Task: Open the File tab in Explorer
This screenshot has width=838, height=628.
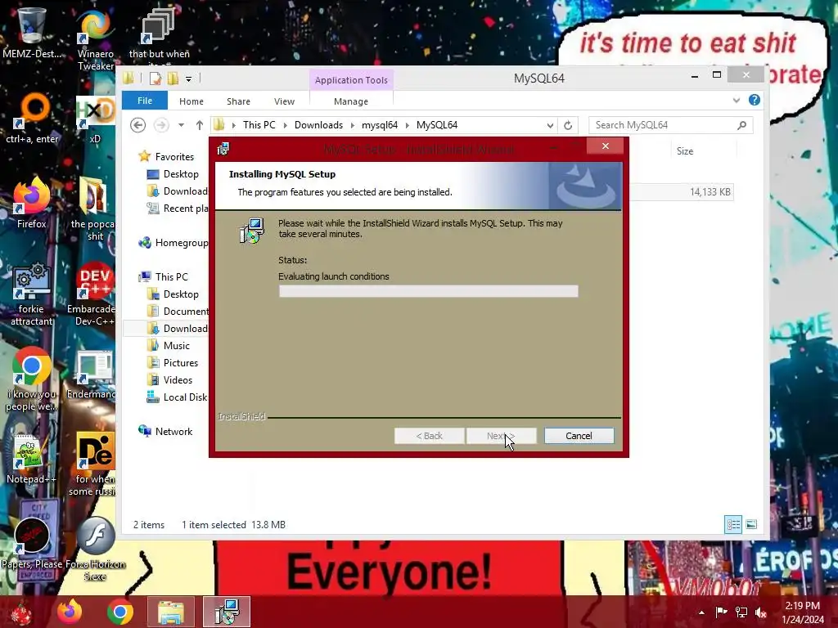Action: pos(145,101)
